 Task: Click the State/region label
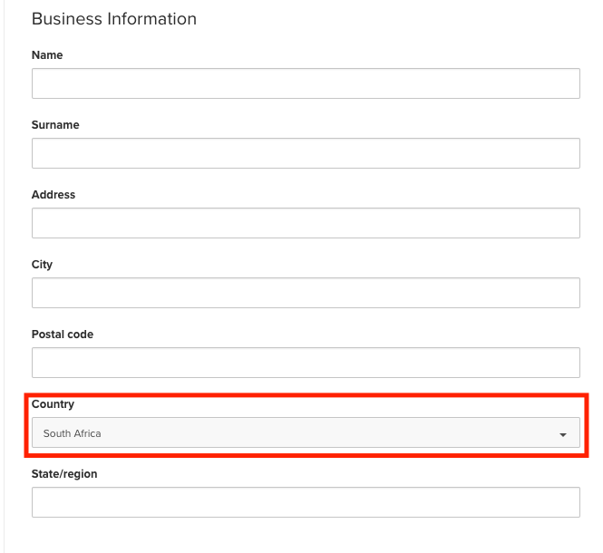[x=64, y=474]
